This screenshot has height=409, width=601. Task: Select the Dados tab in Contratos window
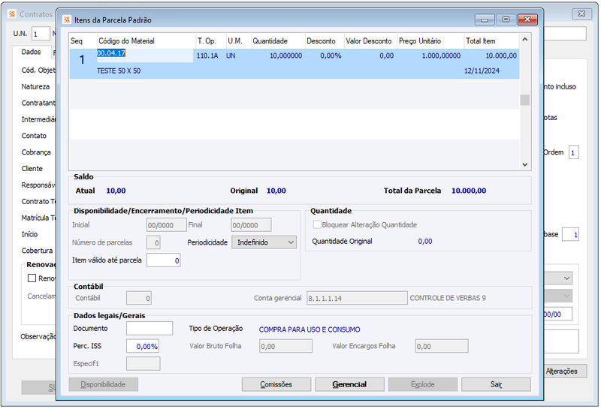[x=31, y=52]
